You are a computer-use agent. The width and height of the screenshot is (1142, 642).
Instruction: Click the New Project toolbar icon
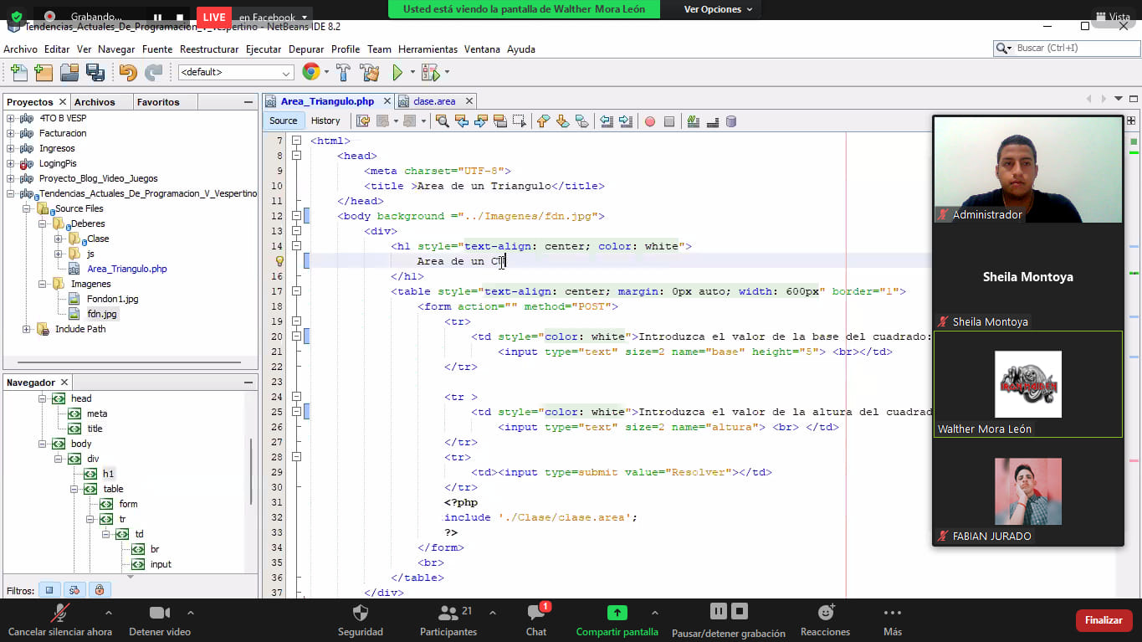[x=44, y=73]
